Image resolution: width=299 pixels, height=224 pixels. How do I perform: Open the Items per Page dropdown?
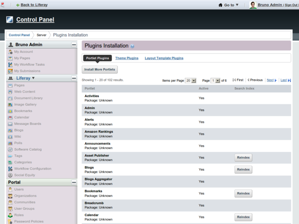pos(190,81)
